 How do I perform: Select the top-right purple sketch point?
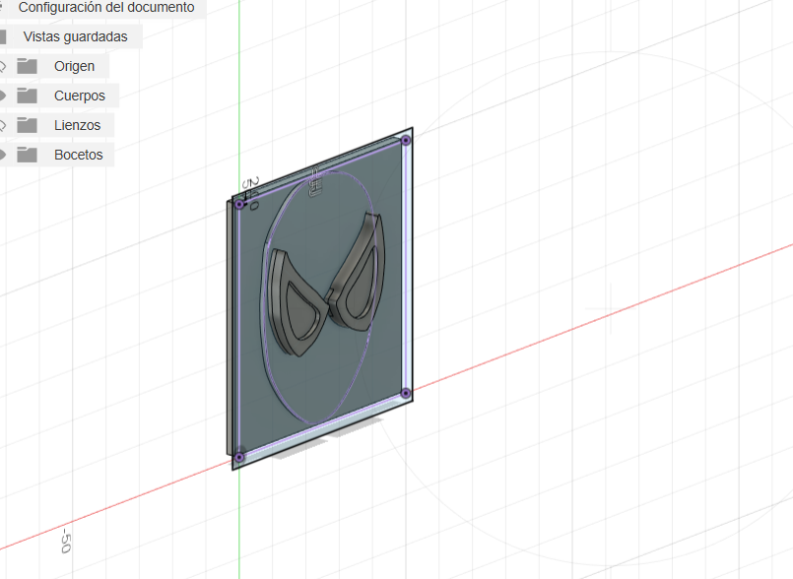pyautogui.click(x=406, y=141)
